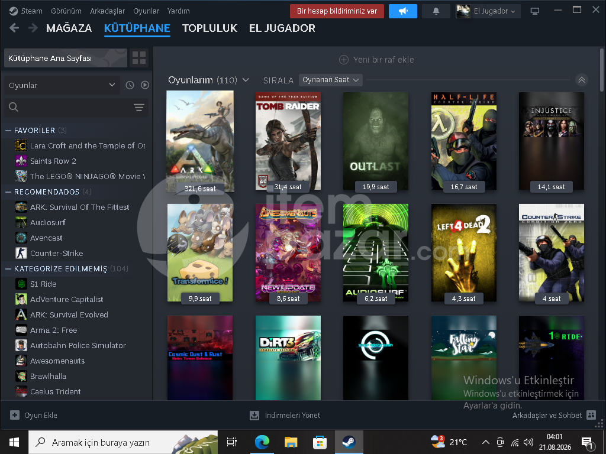Viewport: 606px width, 454px height.
Task: Click the Windows taskbar search box
Action: 123,442
